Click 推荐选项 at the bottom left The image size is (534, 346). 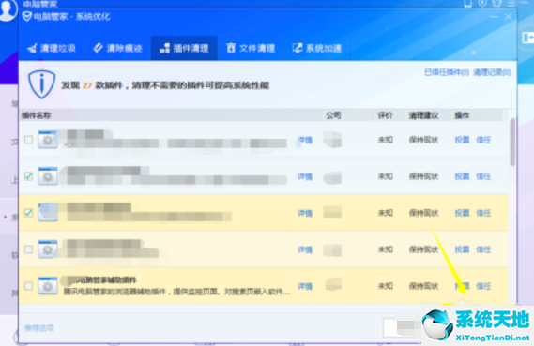click(x=39, y=328)
